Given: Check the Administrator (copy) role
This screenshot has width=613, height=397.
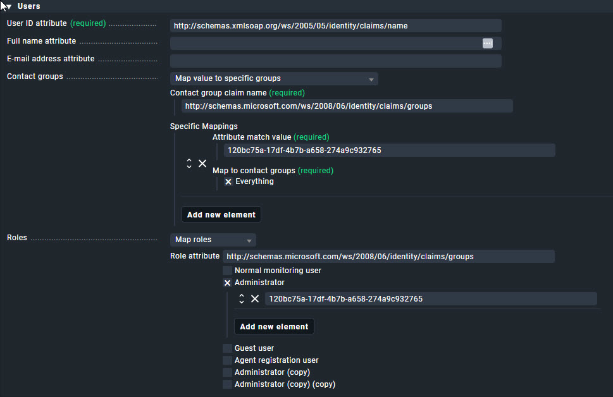Looking at the screenshot, I should pos(227,372).
